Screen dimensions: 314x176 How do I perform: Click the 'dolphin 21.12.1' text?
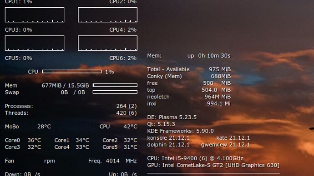click(168, 145)
